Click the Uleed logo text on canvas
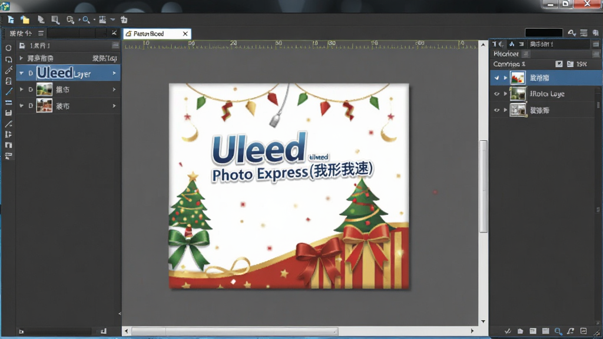Viewport: 603px width, 339px height. pyautogui.click(x=259, y=149)
